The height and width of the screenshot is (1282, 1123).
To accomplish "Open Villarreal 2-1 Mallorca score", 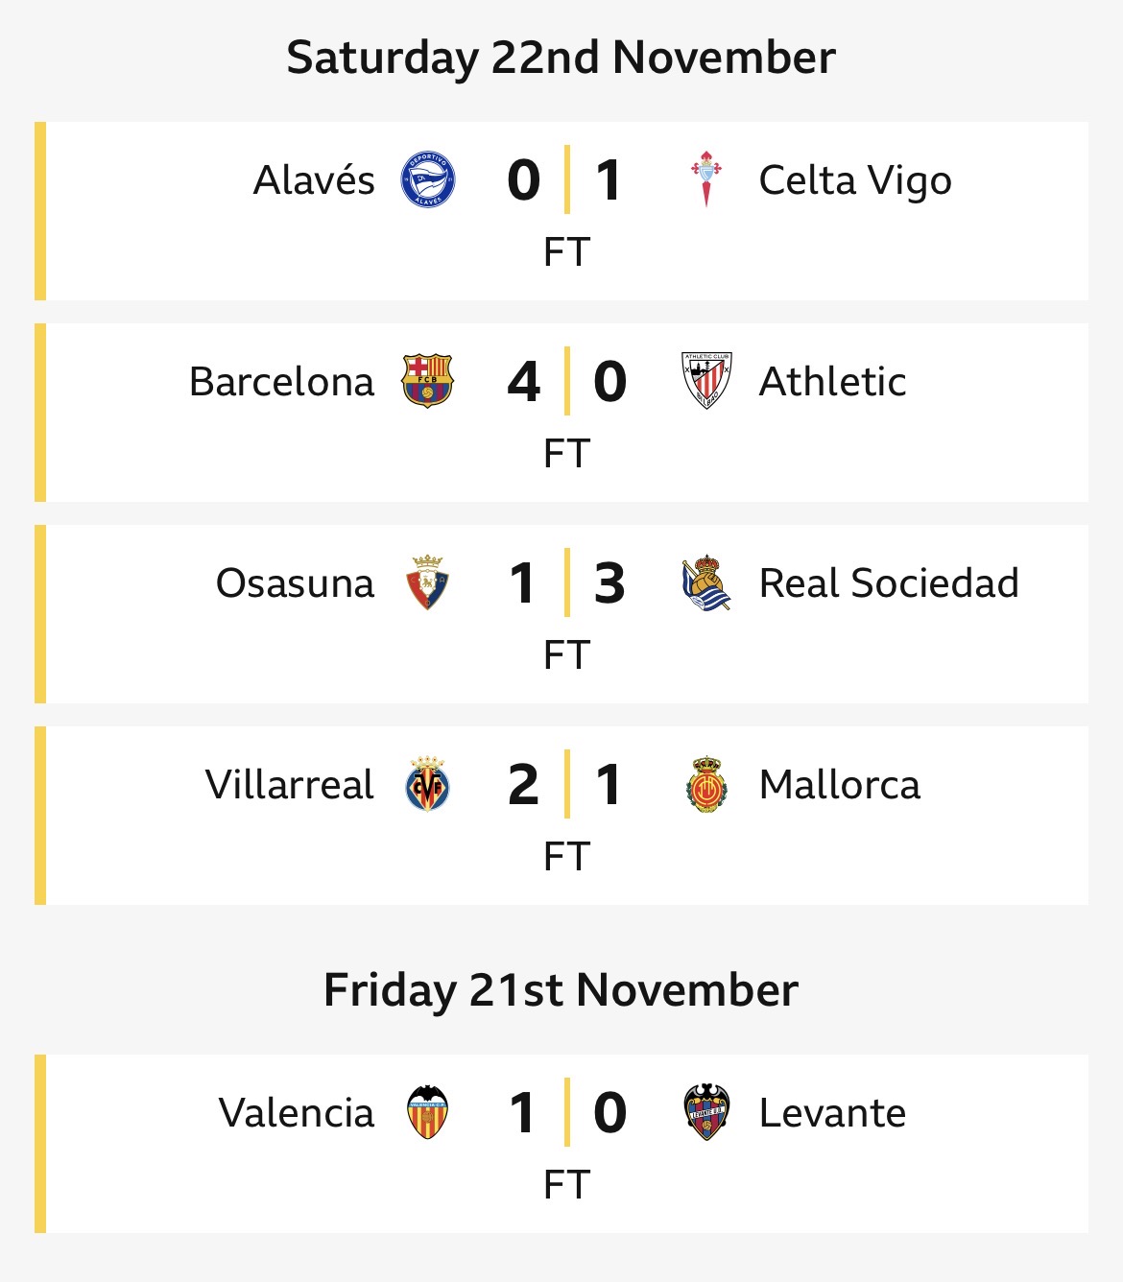I will pyautogui.click(x=566, y=785).
